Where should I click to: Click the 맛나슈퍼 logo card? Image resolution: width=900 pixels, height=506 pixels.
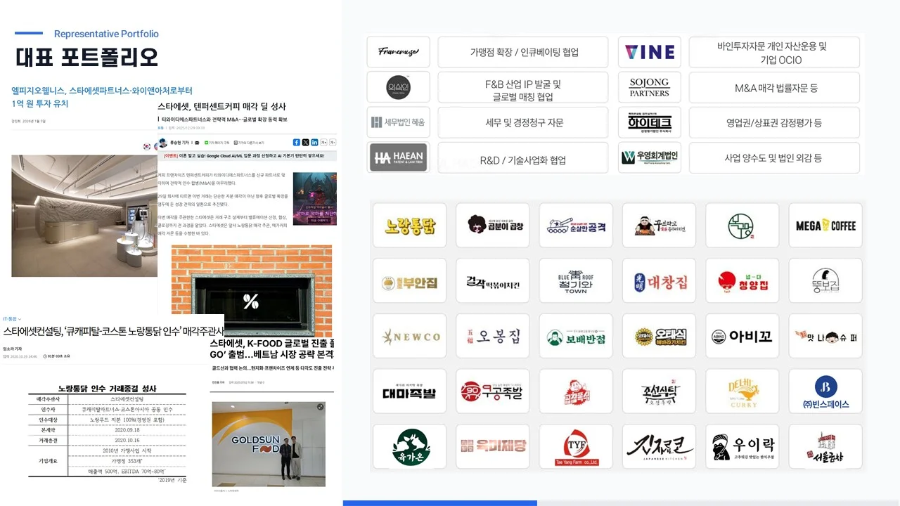pos(825,336)
